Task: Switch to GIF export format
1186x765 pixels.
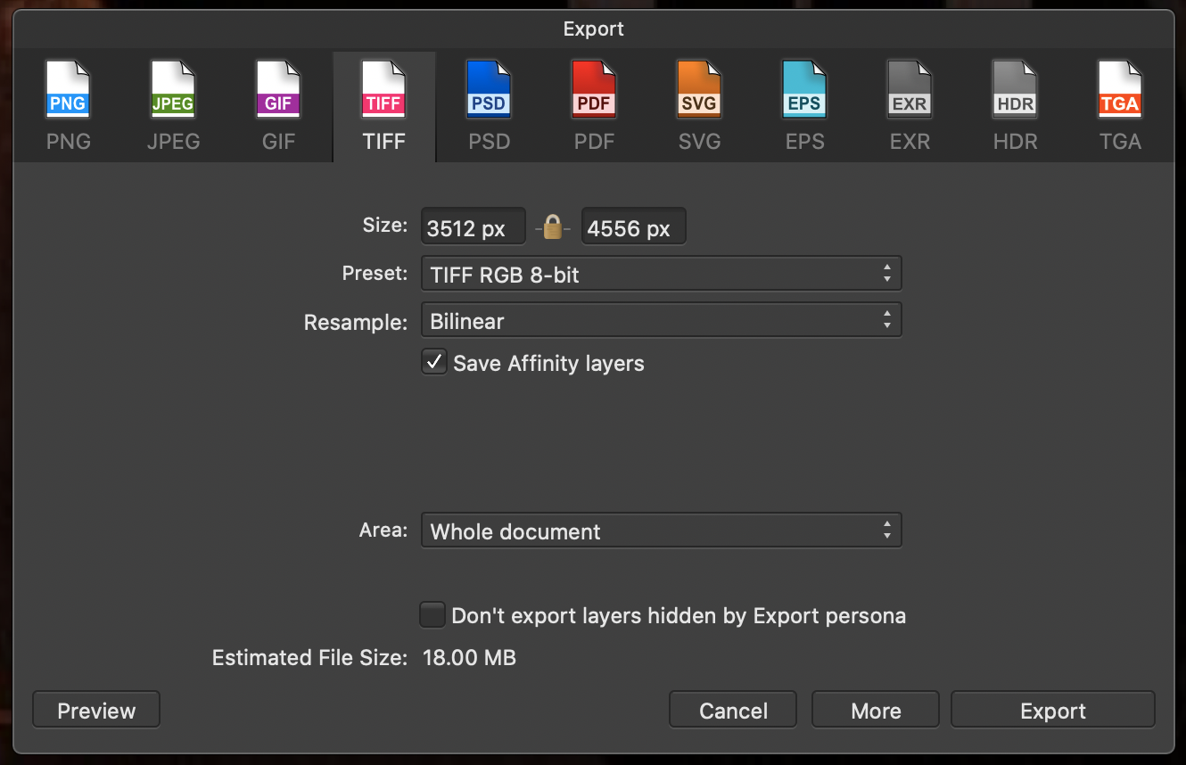Action: [x=278, y=91]
